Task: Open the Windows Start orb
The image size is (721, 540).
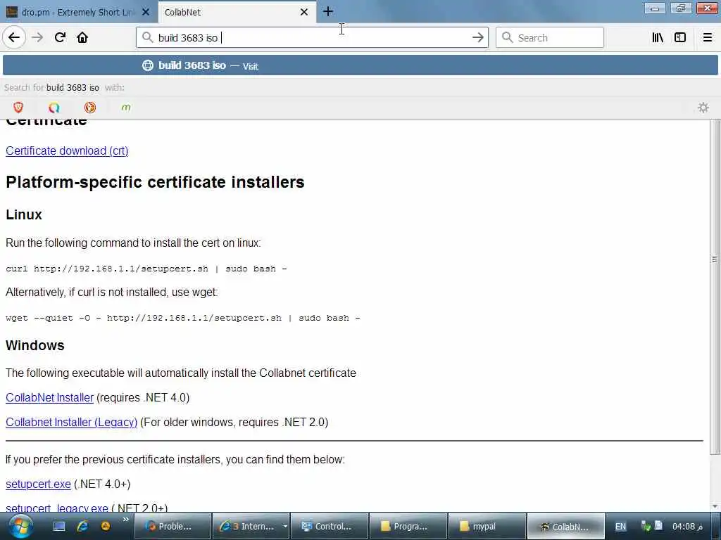Action: [20, 526]
